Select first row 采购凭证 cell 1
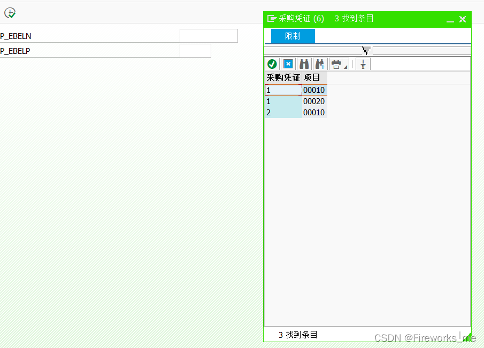The image size is (484, 348). (x=283, y=90)
